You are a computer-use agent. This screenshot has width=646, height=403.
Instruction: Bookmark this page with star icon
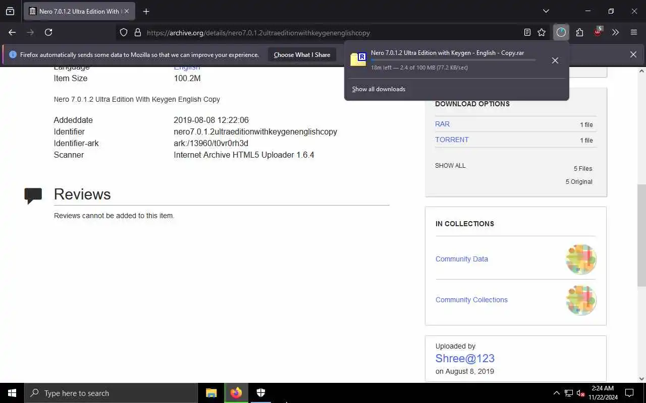(542, 32)
